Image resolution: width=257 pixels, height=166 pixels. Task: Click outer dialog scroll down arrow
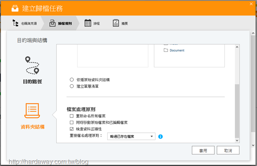point(253,146)
